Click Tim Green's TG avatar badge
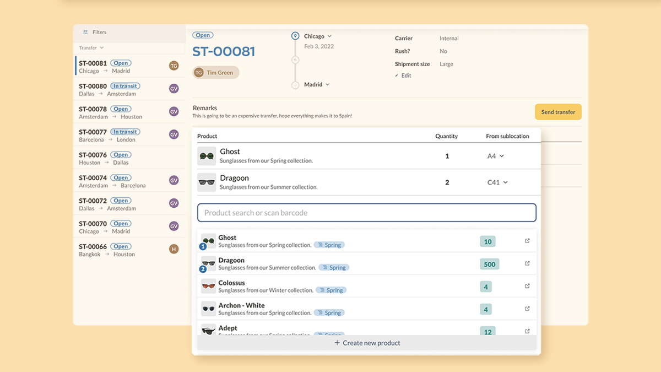The image size is (661, 372). click(x=199, y=72)
